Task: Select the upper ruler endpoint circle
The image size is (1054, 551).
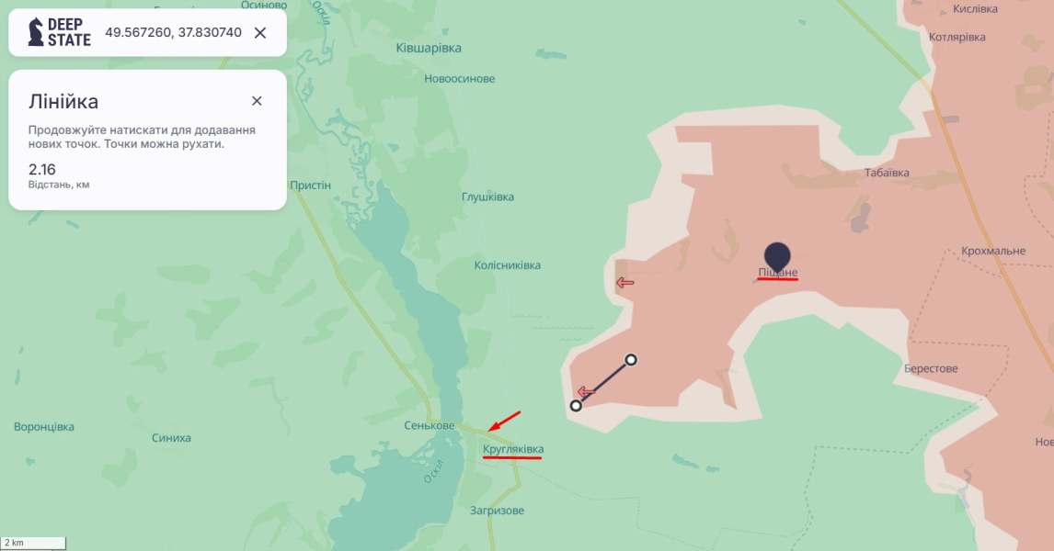Action: [631, 360]
